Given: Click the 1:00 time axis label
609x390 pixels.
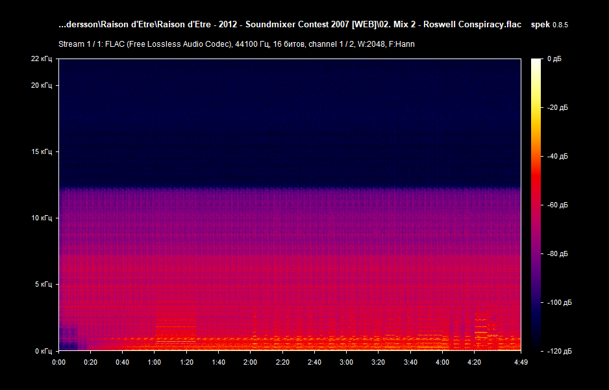Looking at the screenshot, I should coord(154,363).
